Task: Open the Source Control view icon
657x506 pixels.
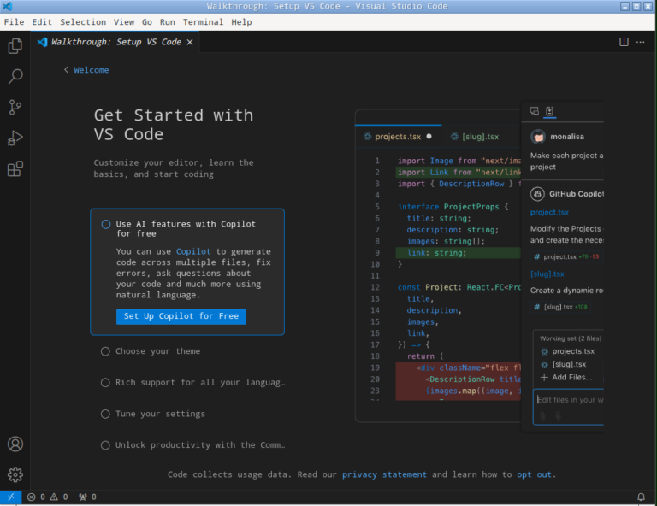Action: [x=15, y=108]
